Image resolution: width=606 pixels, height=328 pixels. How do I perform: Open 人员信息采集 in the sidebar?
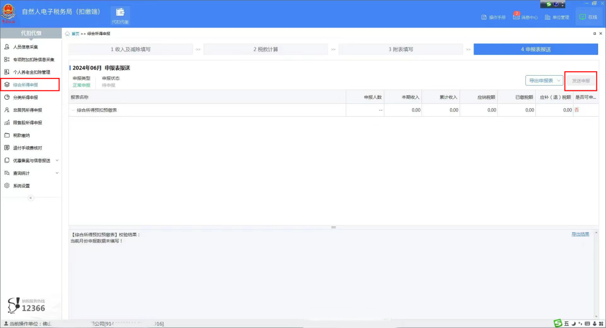coord(25,47)
